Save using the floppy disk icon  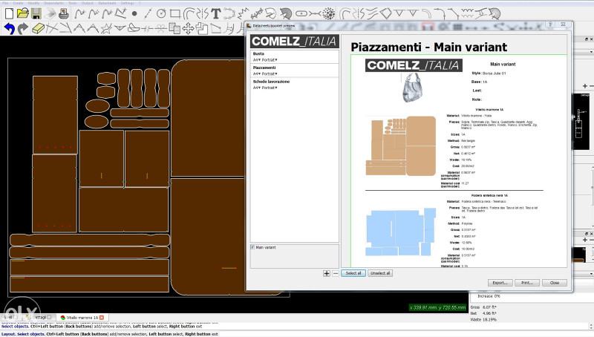36,13
